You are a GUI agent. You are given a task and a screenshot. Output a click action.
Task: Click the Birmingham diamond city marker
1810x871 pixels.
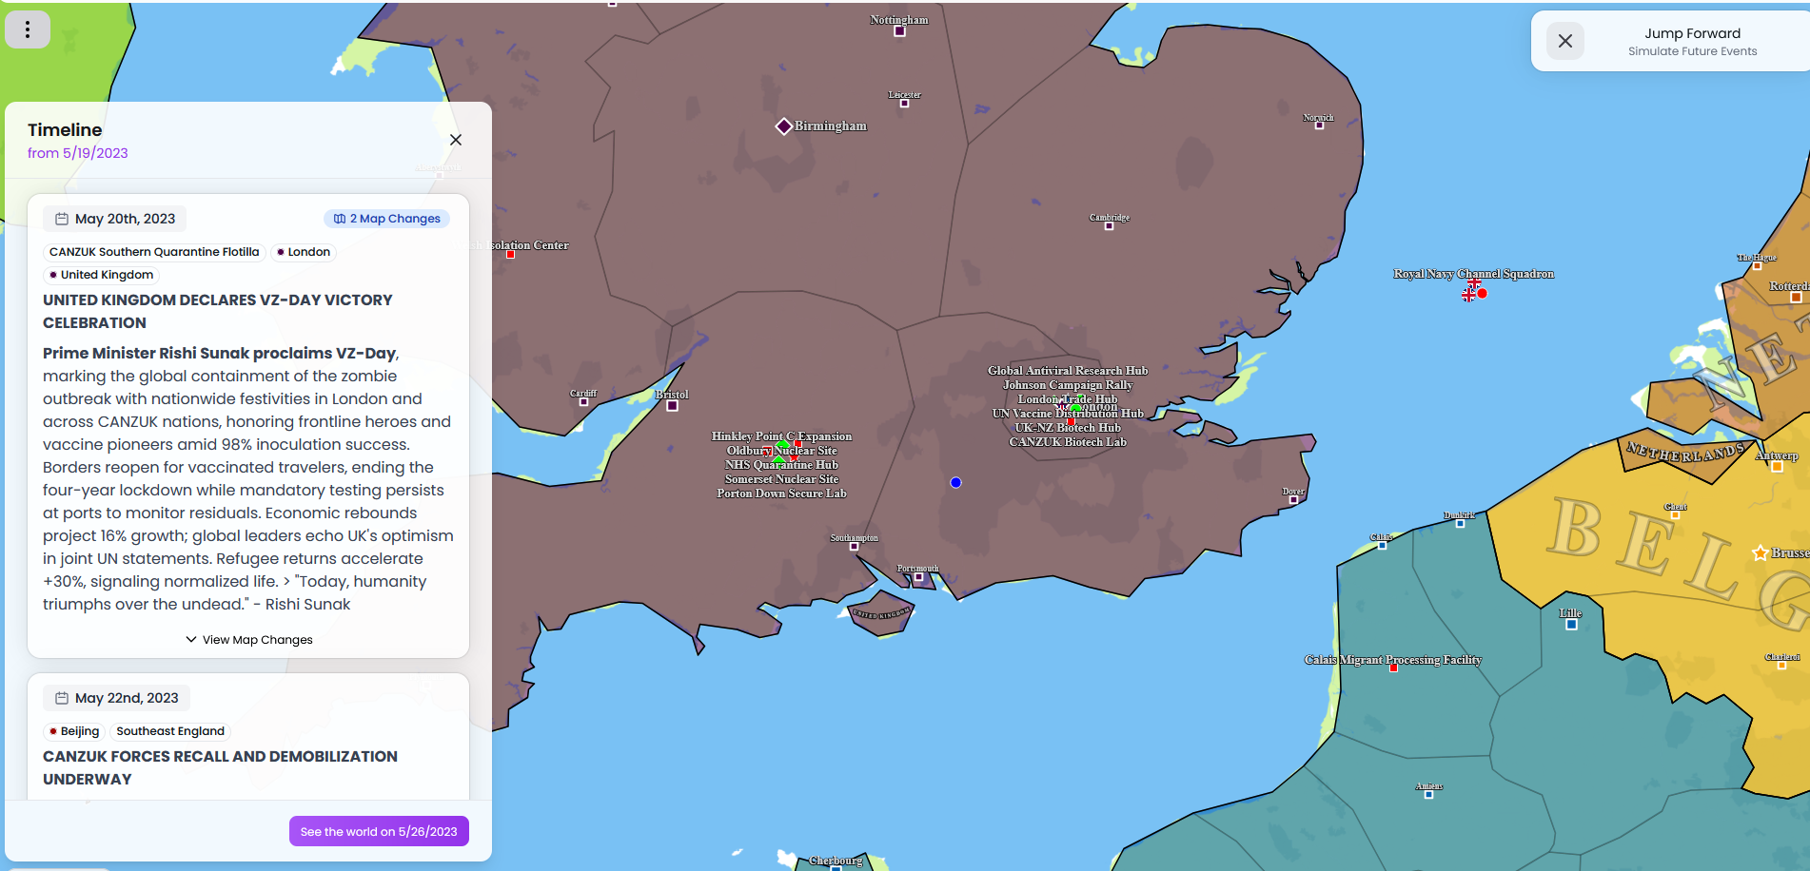coord(784,126)
